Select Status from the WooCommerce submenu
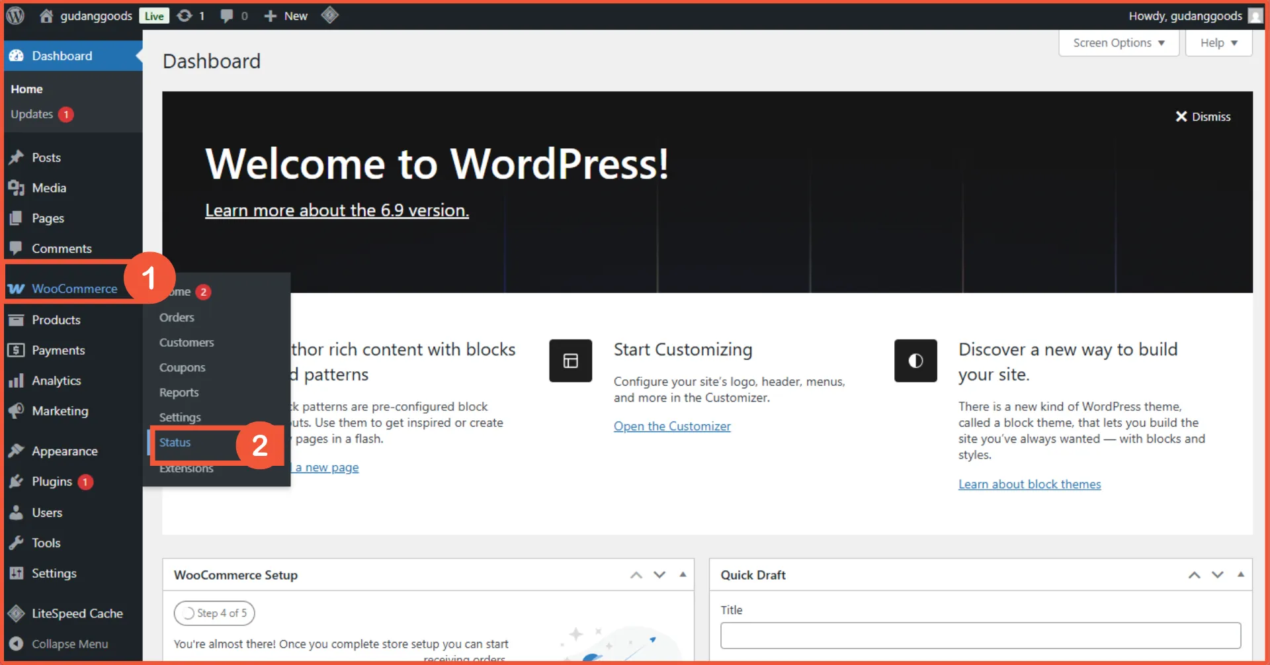The image size is (1270, 665). (174, 443)
